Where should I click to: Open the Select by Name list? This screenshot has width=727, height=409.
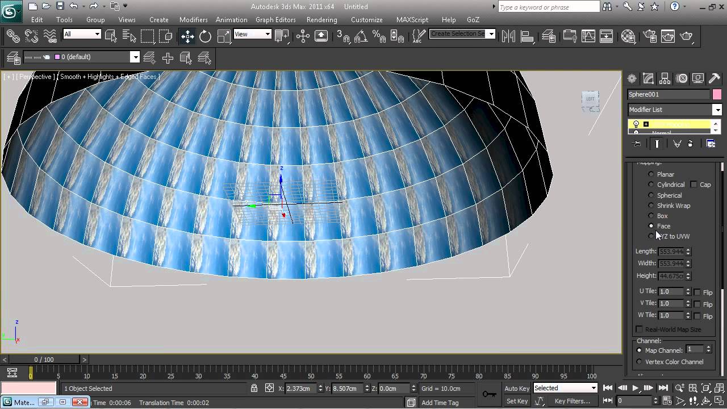click(129, 36)
